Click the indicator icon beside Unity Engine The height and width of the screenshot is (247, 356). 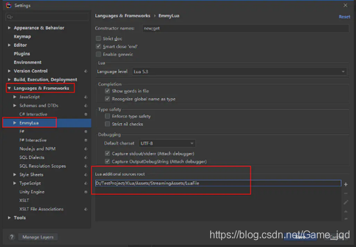coord(86,192)
